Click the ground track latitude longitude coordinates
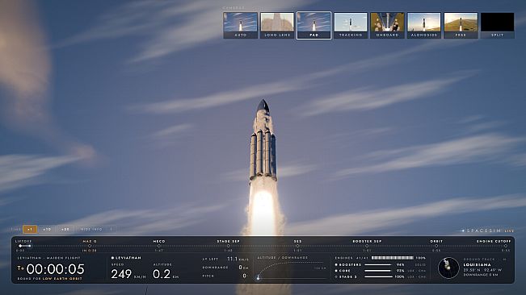Image resolution: width=526 pixels, height=295 pixels. pos(482,269)
